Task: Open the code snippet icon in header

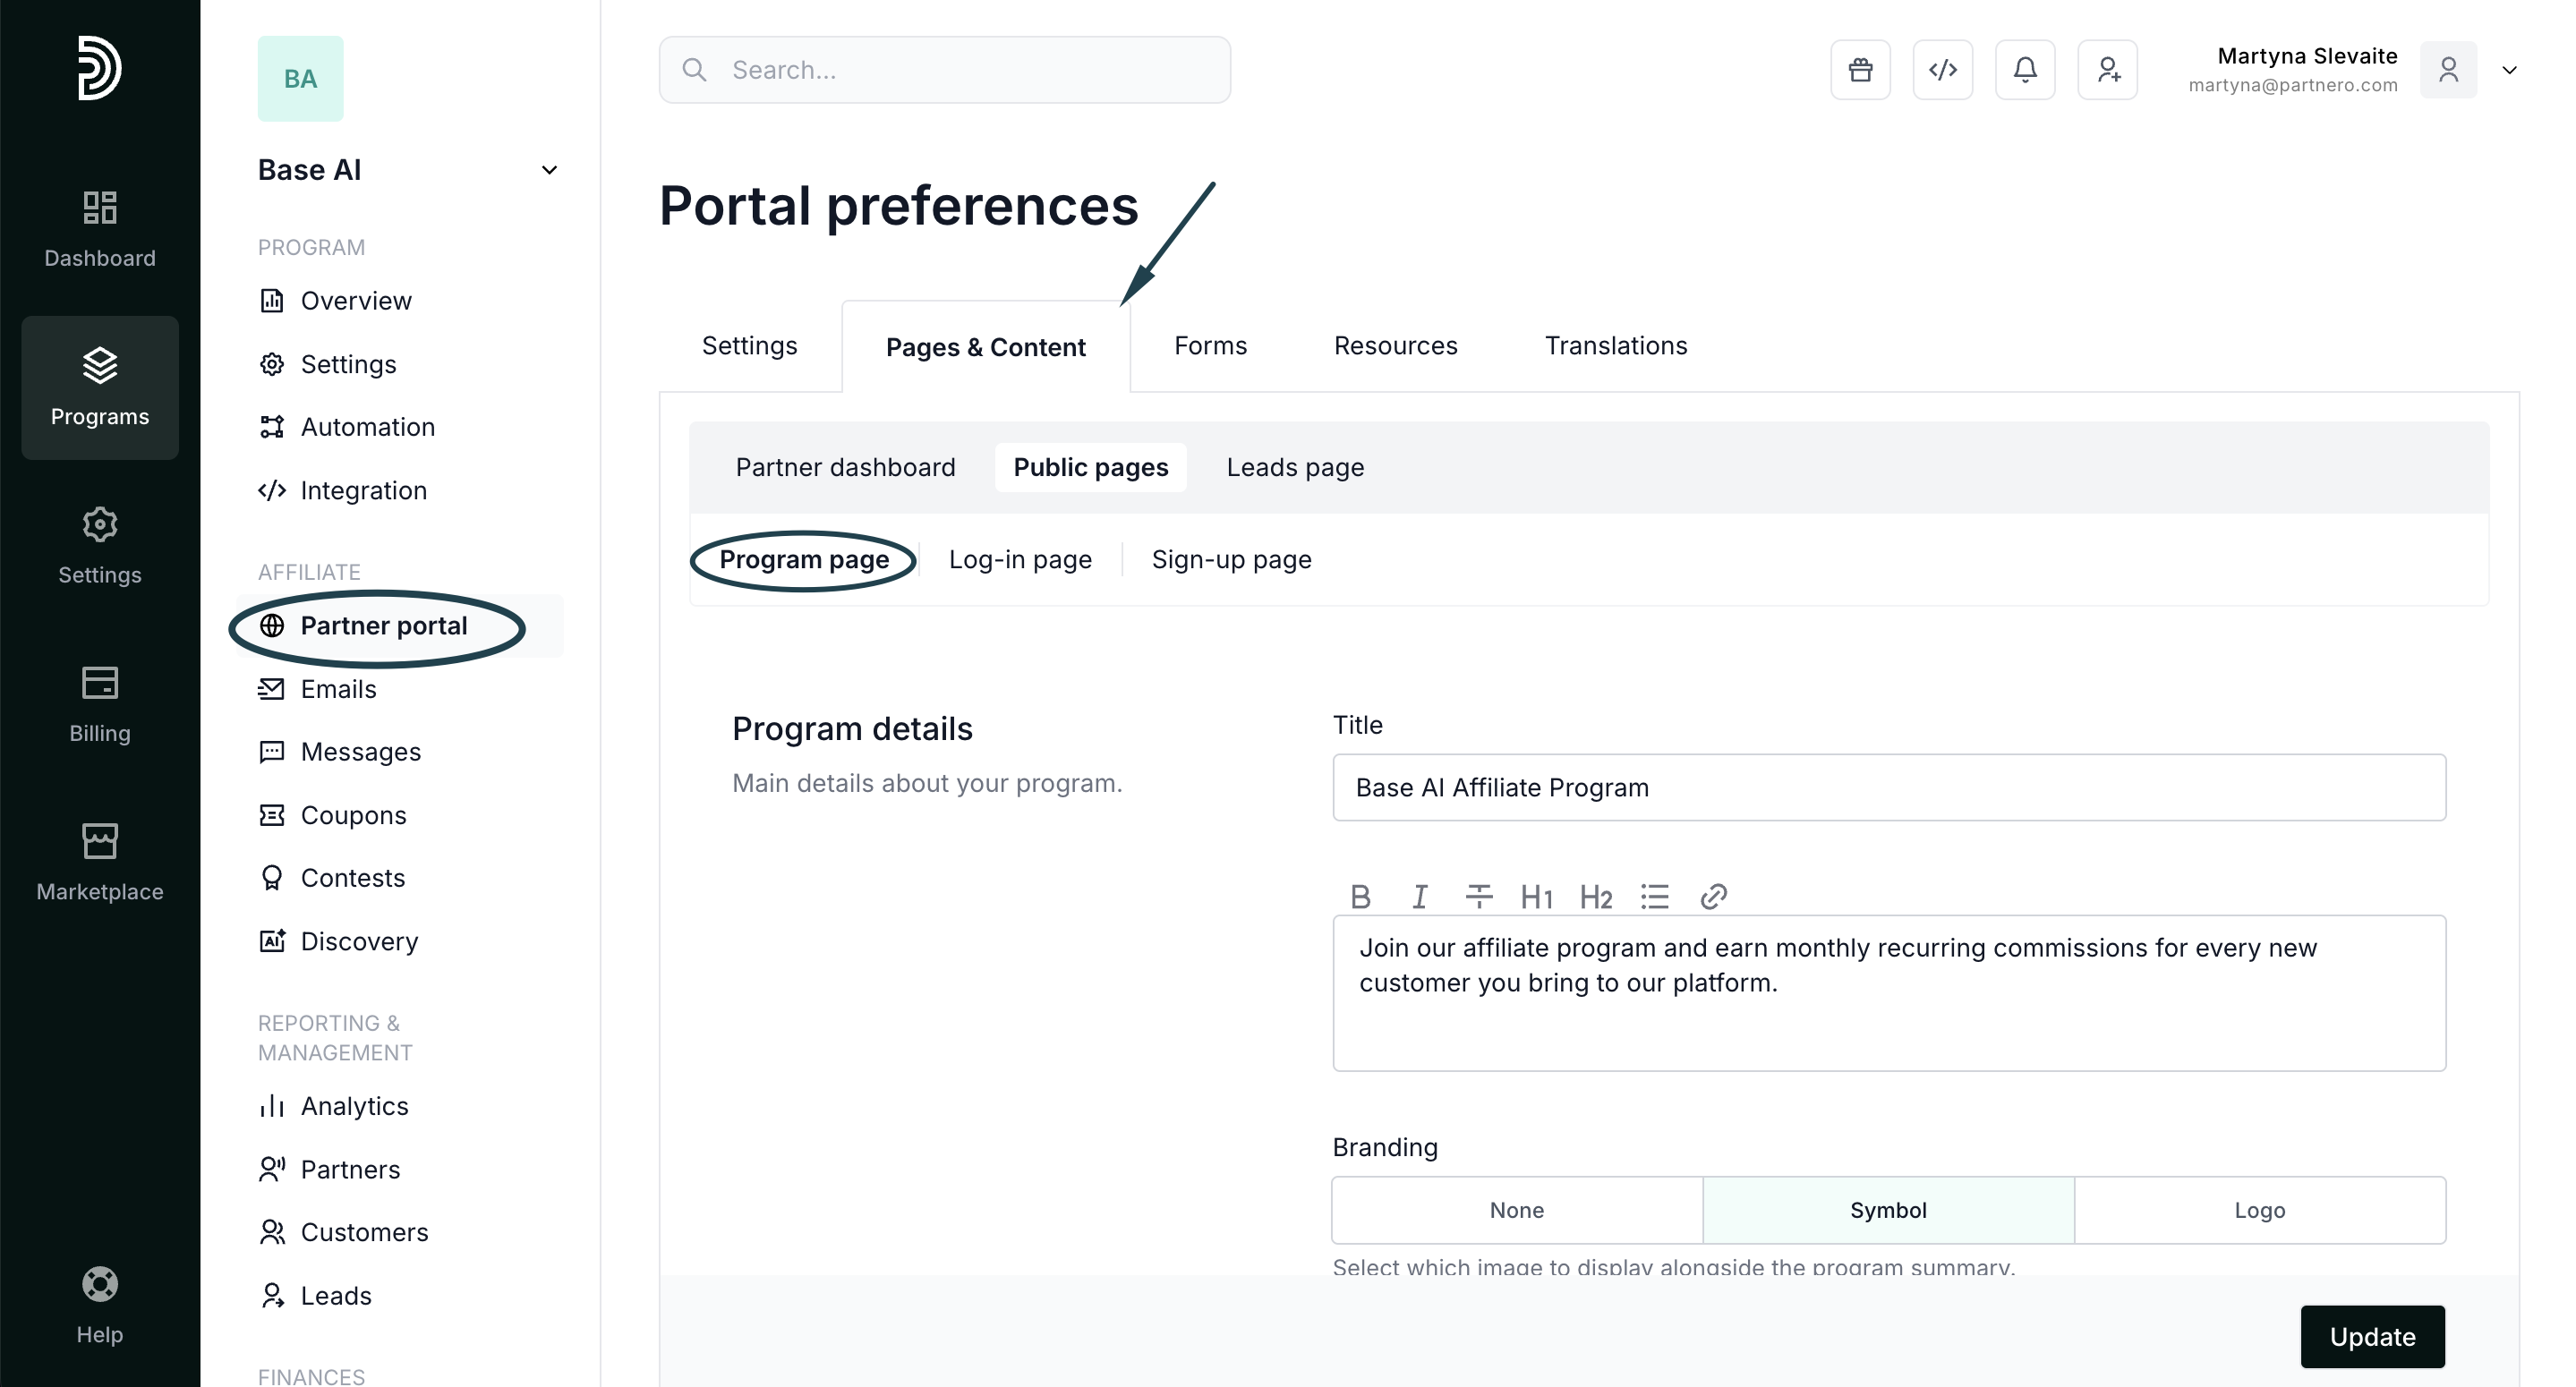Action: coord(1942,70)
